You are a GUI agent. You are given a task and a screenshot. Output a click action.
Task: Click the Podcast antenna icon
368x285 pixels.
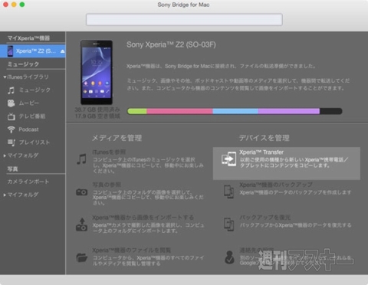click(11, 129)
